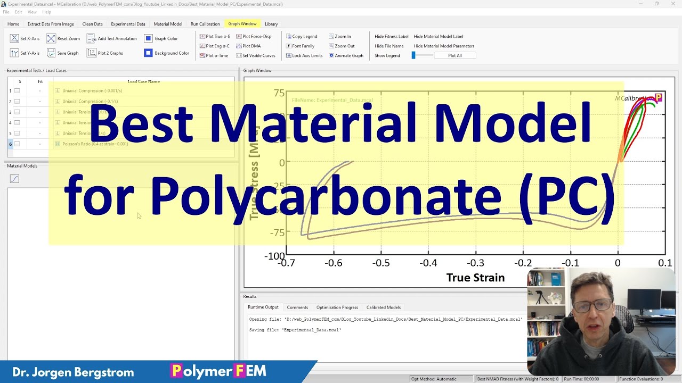The height and width of the screenshot is (383, 682).
Task: Open the Graph Color swatch
Action: click(148, 38)
